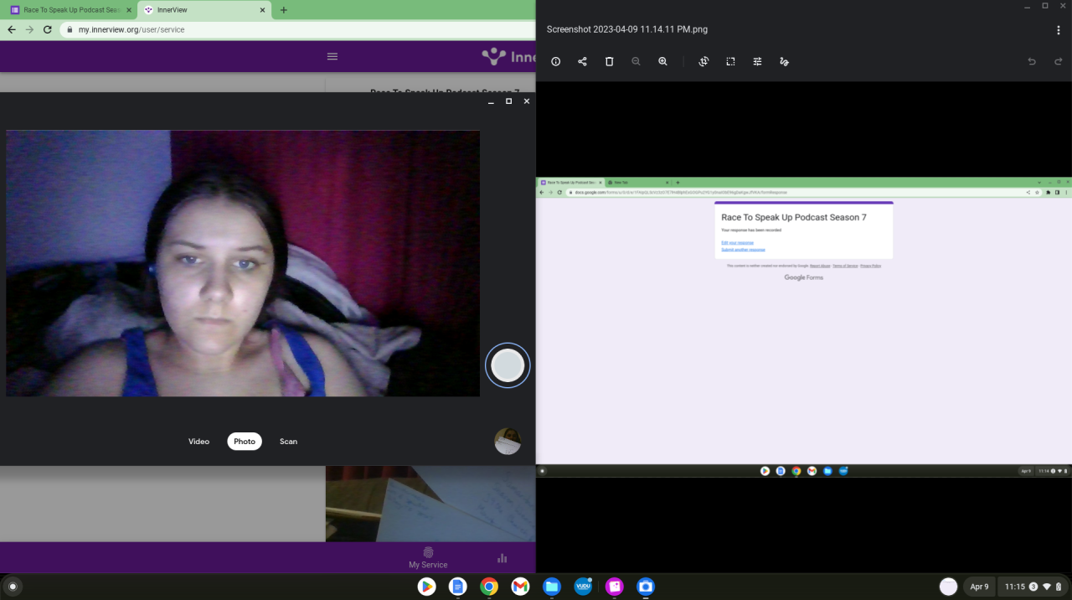Switch camera to Scan mode
The width and height of the screenshot is (1072, 600).
click(288, 442)
